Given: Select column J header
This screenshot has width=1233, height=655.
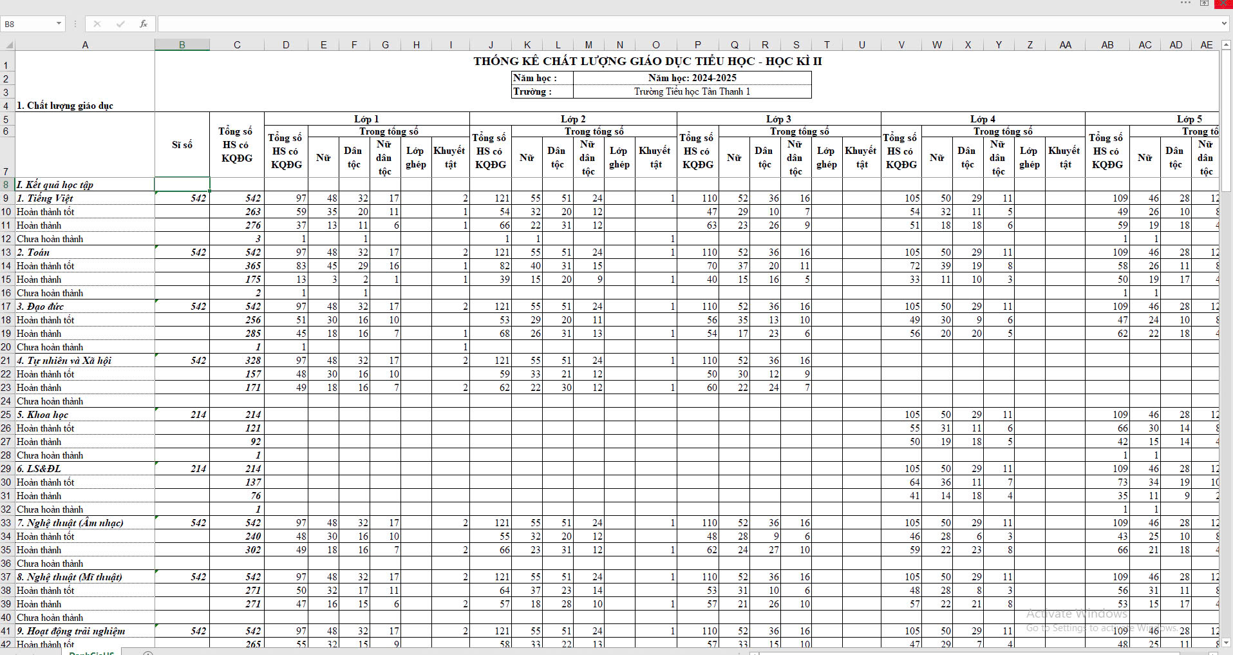Looking at the screenshot, I should [491, 44].
